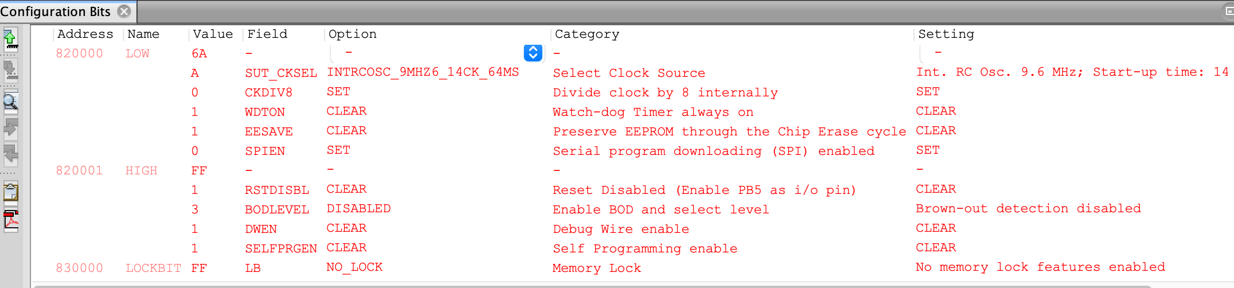Screen dimensions: 1234x288
Task: Open the Setting dropdown beside the LOW row
Action: (x=1074, y=53)
